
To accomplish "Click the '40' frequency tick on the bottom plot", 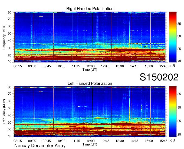I will pyautogui.click(x=10, y=116).
